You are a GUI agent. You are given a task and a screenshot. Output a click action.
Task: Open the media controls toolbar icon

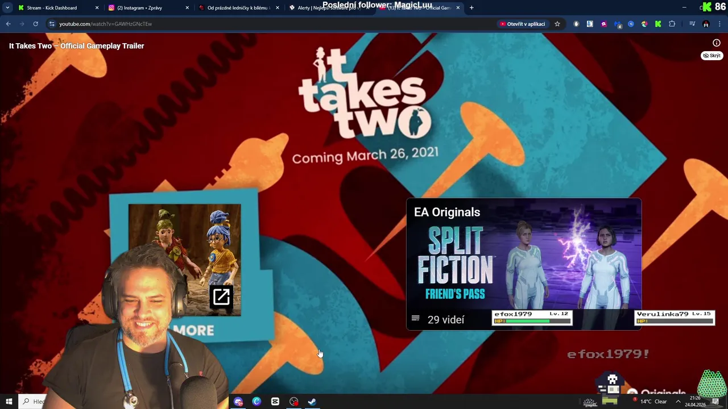692,24
